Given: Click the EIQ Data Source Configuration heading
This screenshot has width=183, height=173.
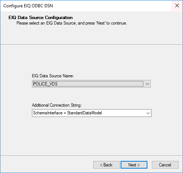Looking at the screenshot, I should (40, 18).
